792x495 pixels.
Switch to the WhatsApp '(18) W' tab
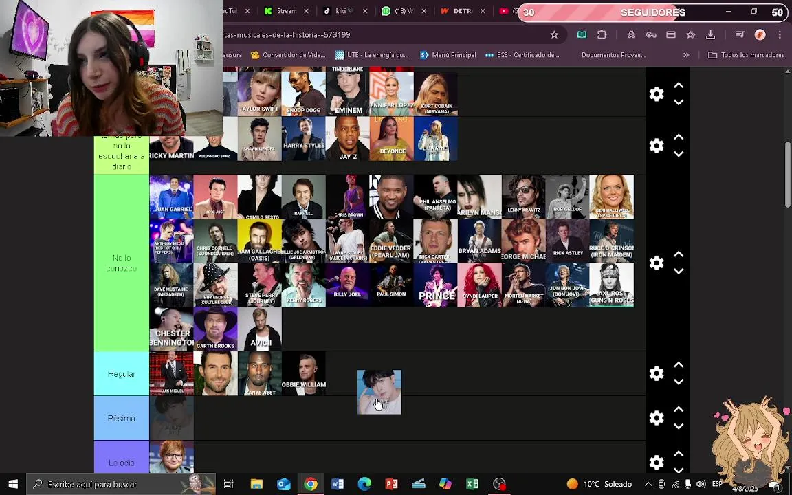399,10
